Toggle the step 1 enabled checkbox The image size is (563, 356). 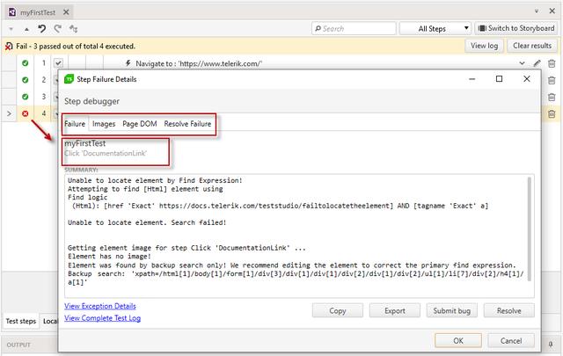click(x=59, y=63)
